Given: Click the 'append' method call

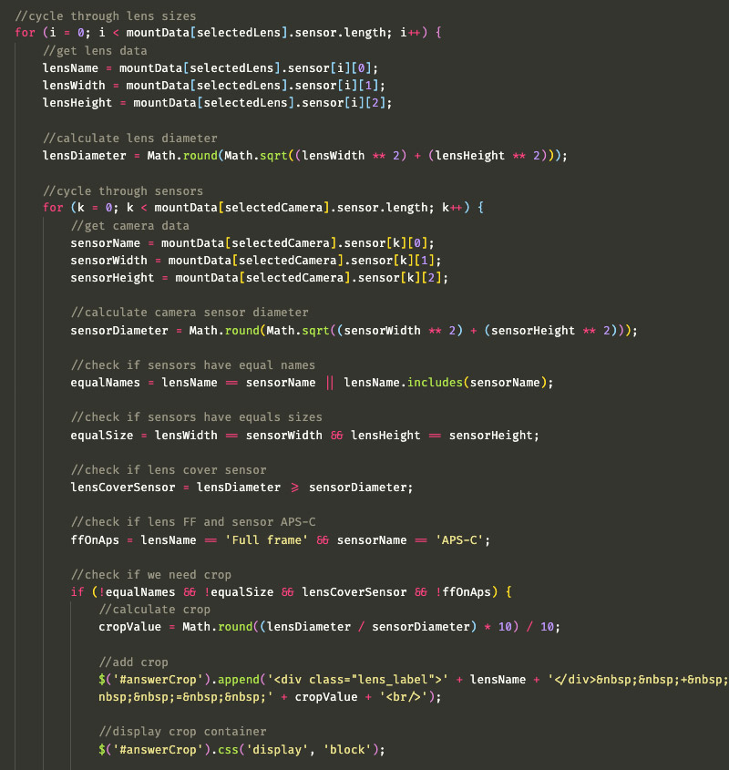Looking at the screenshot, I should click(x=239, y=680).
